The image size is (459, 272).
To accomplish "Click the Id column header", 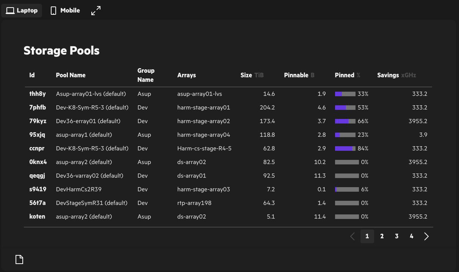I will pyautogui.click(x=32, y=75).
